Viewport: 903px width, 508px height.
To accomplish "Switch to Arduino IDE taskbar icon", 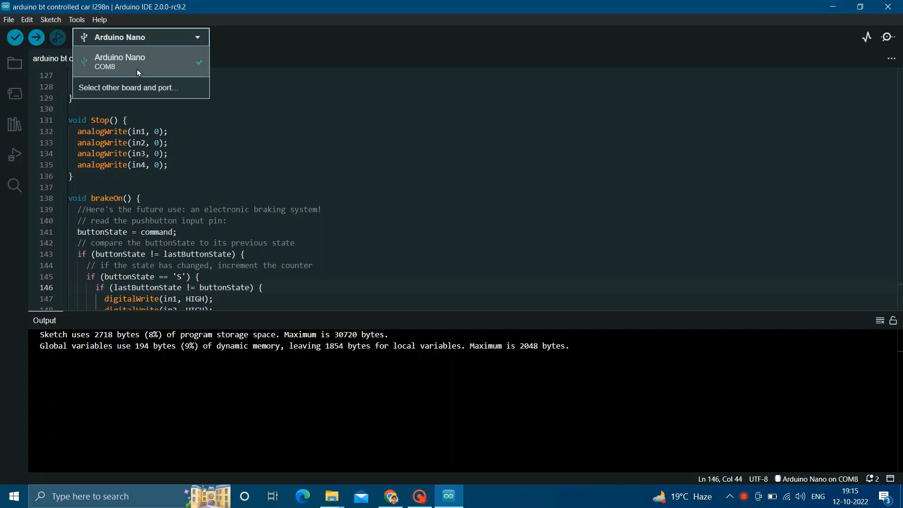I will (x=449, y=496).
